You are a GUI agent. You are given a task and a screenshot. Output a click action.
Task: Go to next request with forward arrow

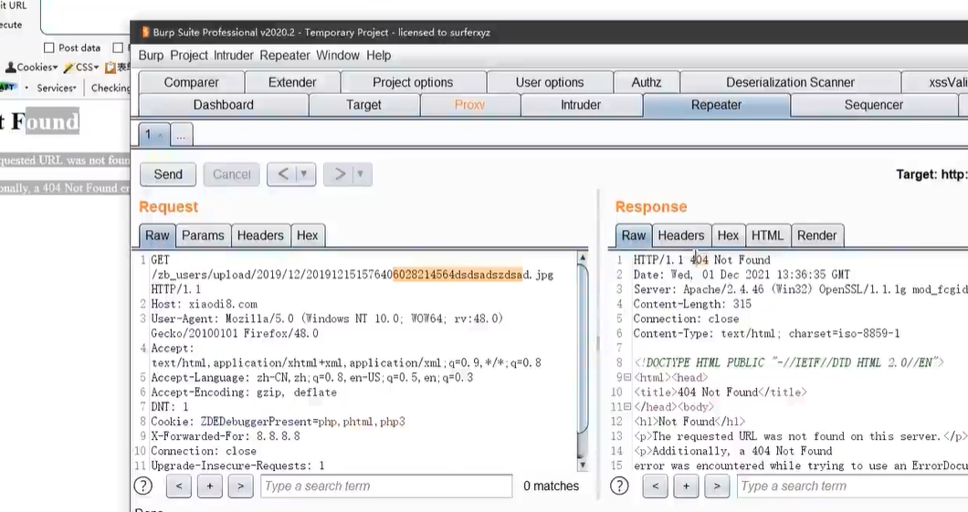click(x=340, y=174)
